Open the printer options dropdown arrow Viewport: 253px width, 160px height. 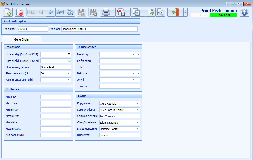[113, 12]
